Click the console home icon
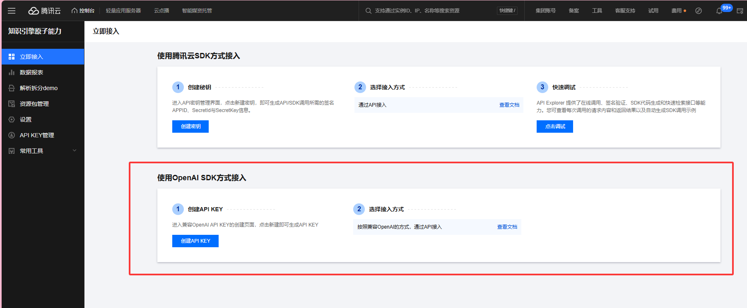The height and width of the screenshot is (308, 747). [x=75, y=11]
